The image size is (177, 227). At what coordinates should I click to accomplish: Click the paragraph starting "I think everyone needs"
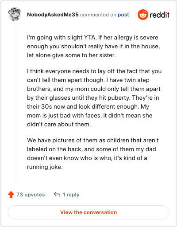[x=94, y=98]
